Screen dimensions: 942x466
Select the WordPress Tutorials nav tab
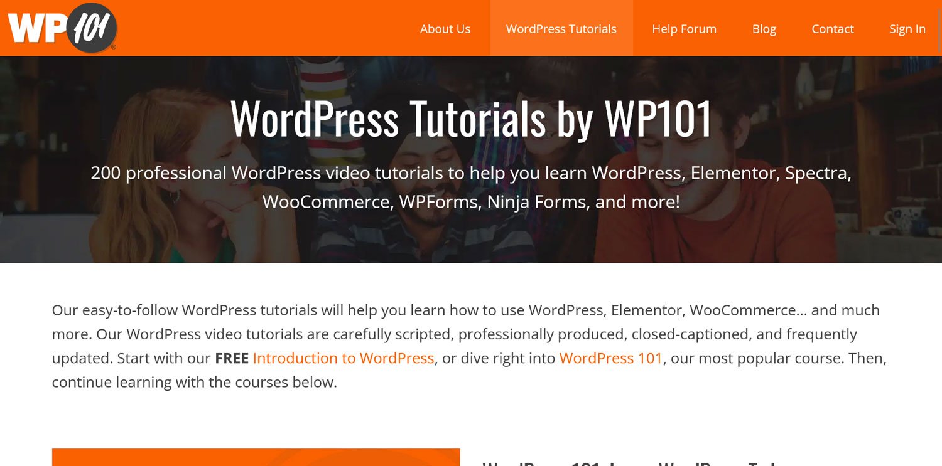pyautogui.click(x=561, y=29)
